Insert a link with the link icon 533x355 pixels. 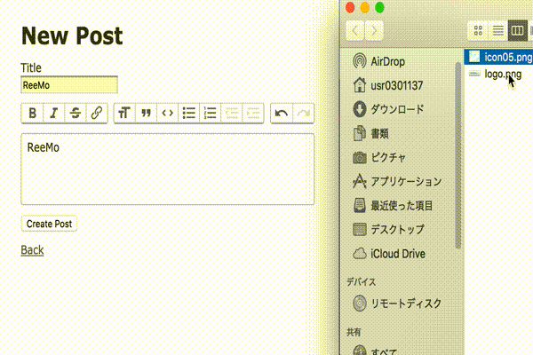95,113
